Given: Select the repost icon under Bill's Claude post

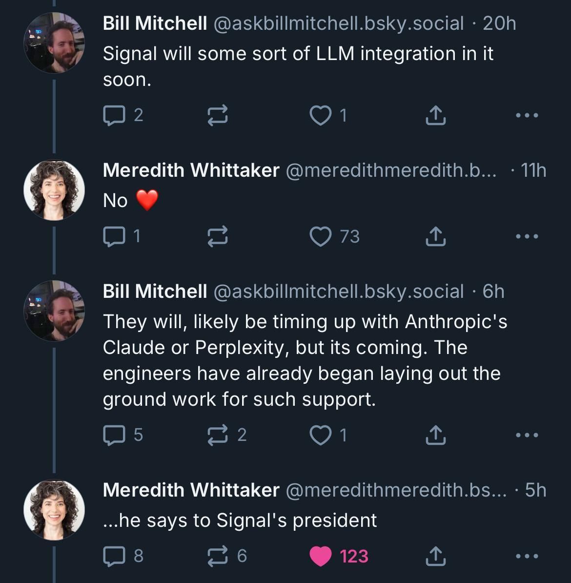Looking at the screenshot, I should click(217, 435).
